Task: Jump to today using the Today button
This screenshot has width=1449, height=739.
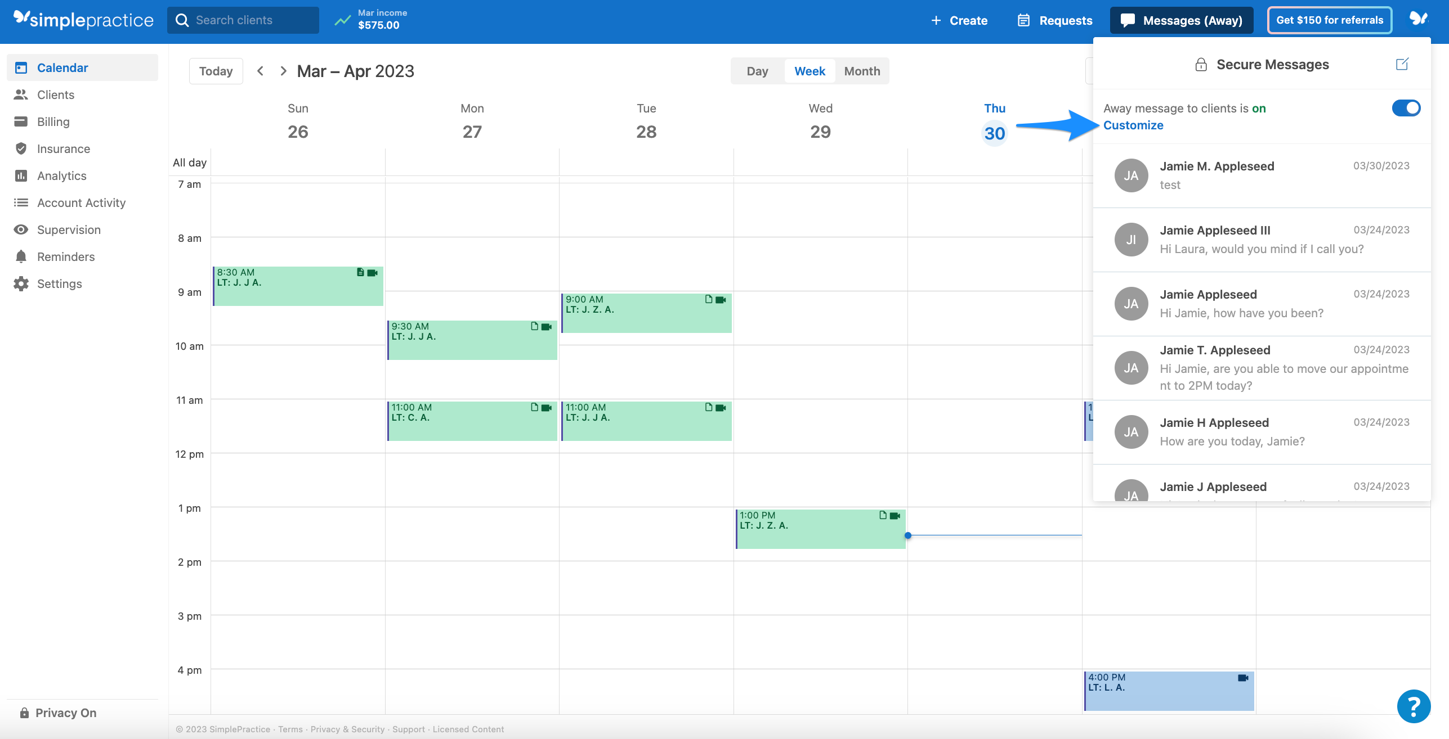Action: (216, 71)
